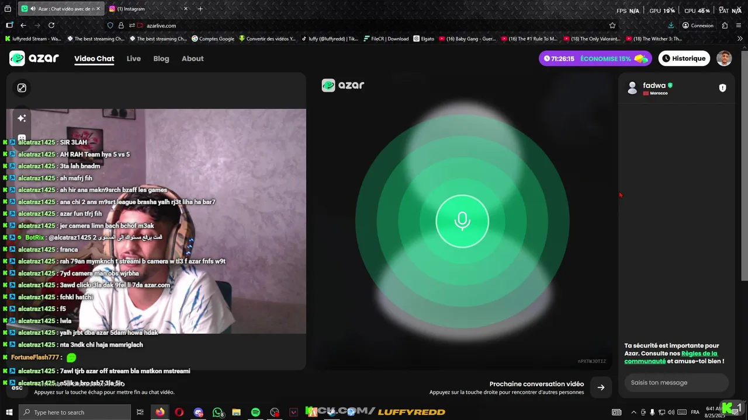
Task: Mute audio on the Azar tab
Action: coord(33,9)
